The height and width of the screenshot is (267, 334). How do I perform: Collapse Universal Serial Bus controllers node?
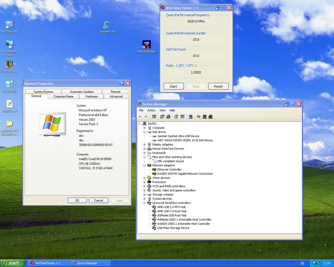(144, 203)
